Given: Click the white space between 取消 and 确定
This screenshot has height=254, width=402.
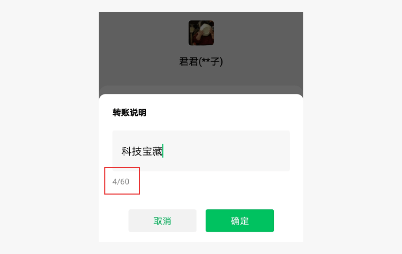Looking at the screenshot, I should click(x=201, y=220).
